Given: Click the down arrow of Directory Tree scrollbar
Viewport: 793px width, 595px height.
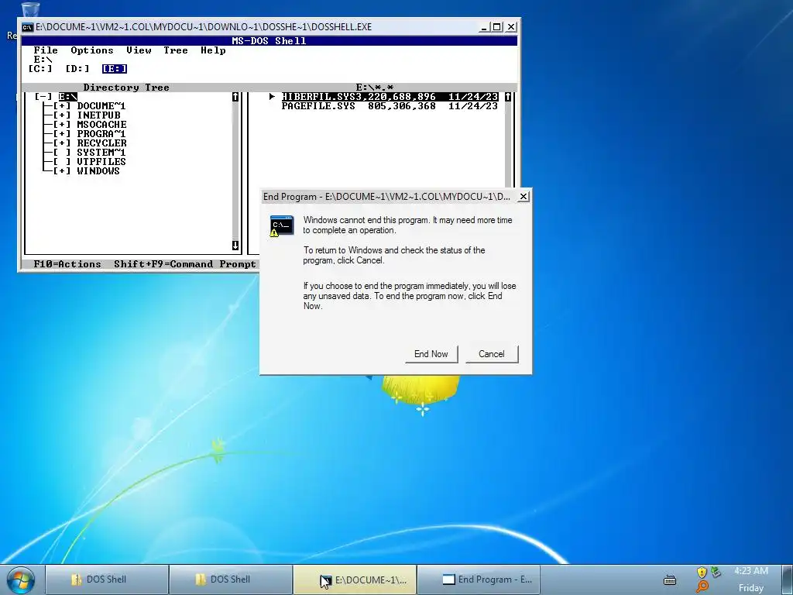Looking at the screenshot, I should 235,246.
